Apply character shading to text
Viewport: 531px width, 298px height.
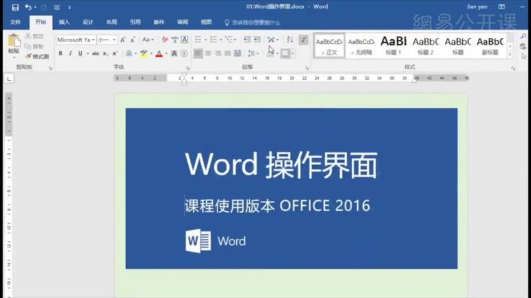tap(174, 54)
